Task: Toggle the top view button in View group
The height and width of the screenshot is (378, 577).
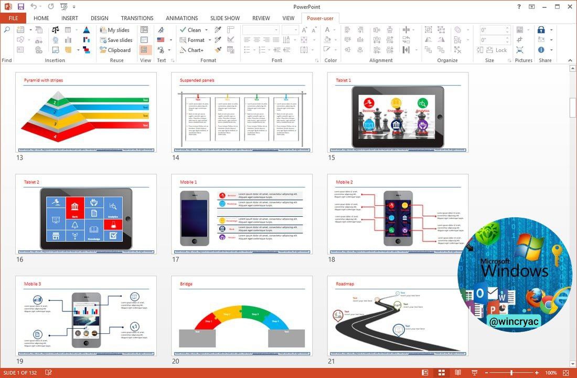Action: point(145,30)
